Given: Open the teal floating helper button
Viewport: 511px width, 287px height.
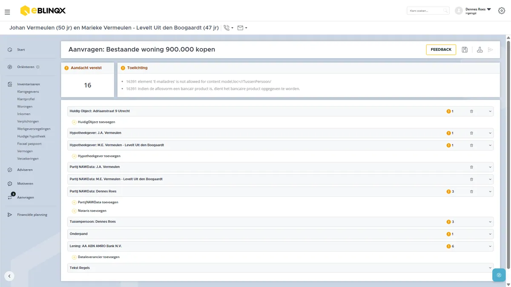Looking at the screenshot, I should (x=499, y=275).
